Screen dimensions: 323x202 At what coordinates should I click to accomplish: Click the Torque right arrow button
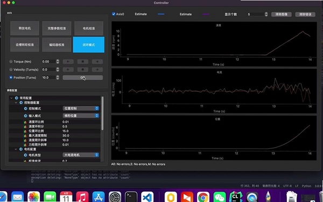(97, 61)
